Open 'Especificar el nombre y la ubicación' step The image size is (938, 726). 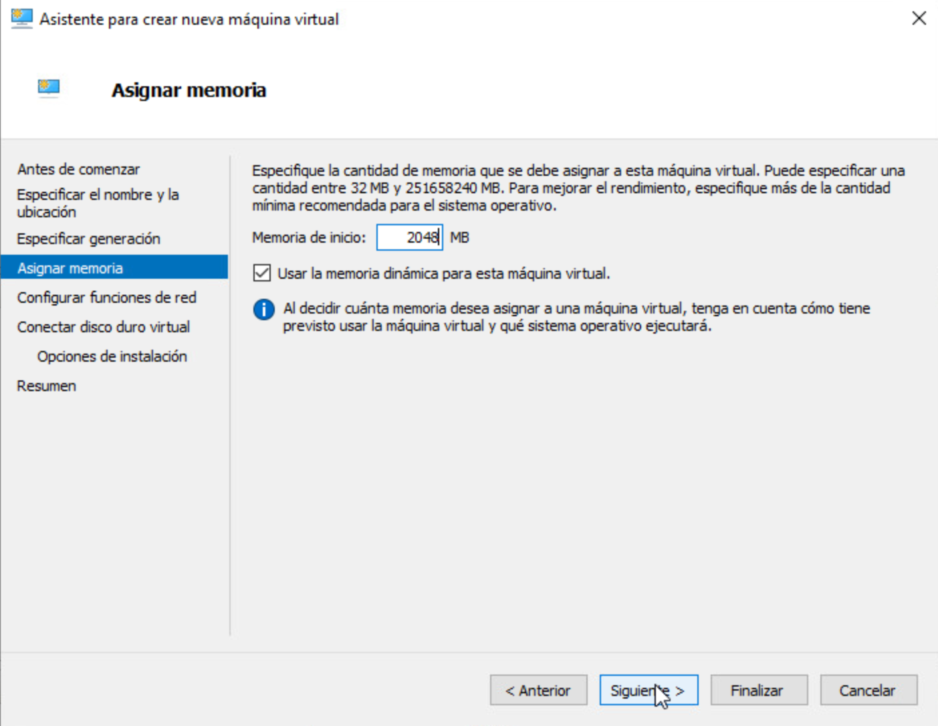pos(98,195)
